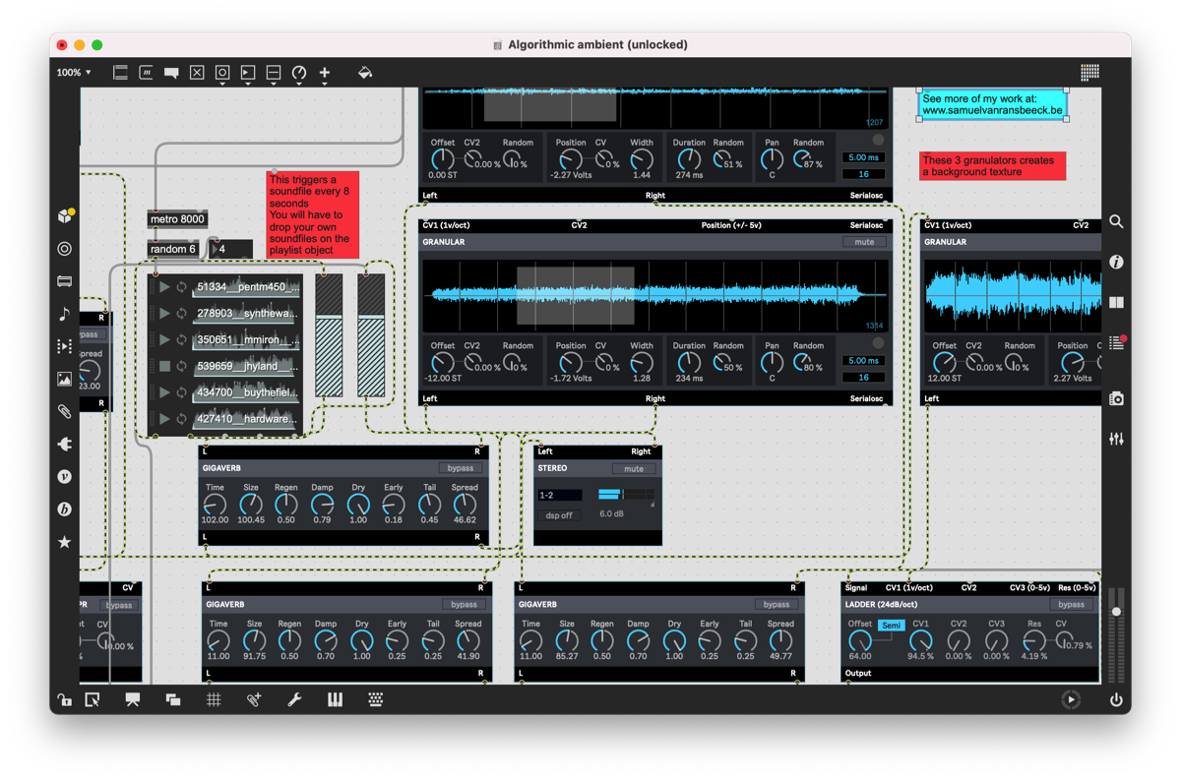The image size is (1181, 779).
Task: Play the 427410__hardware clip in playlist
Action: click(164, 419)
